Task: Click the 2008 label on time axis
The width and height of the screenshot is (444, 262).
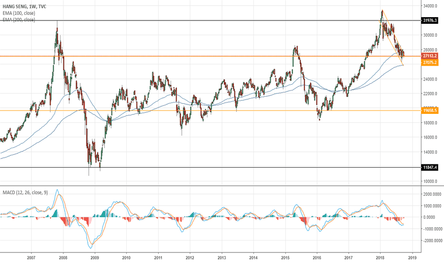Action: click(x=63, y=258)
